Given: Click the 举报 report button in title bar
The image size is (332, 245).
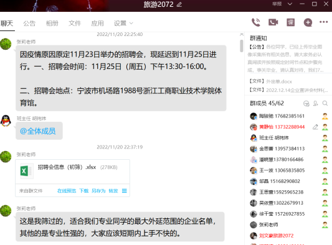Looking at the screenshot, I should 277,4.
